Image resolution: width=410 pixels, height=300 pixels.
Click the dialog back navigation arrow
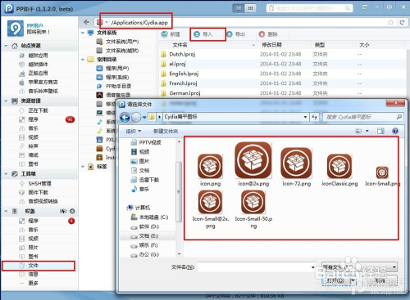[x=125, y=118]
